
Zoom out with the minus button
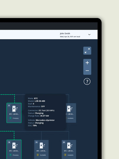87,71
